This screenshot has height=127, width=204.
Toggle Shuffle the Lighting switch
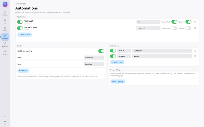[x=101, y=51]
